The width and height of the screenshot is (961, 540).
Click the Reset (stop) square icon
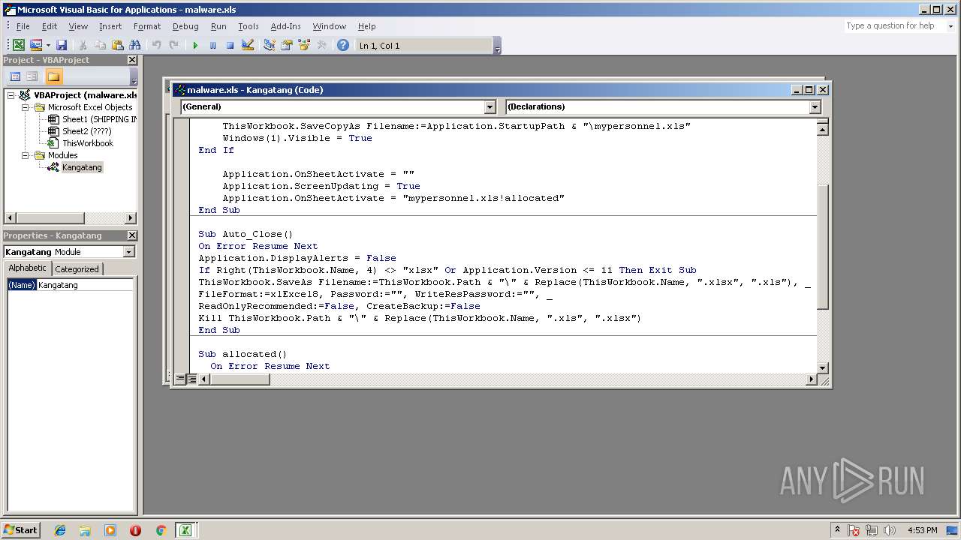(230, 46)
